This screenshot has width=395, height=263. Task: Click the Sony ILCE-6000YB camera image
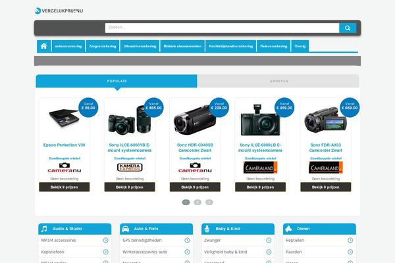(x=130, y=120)
